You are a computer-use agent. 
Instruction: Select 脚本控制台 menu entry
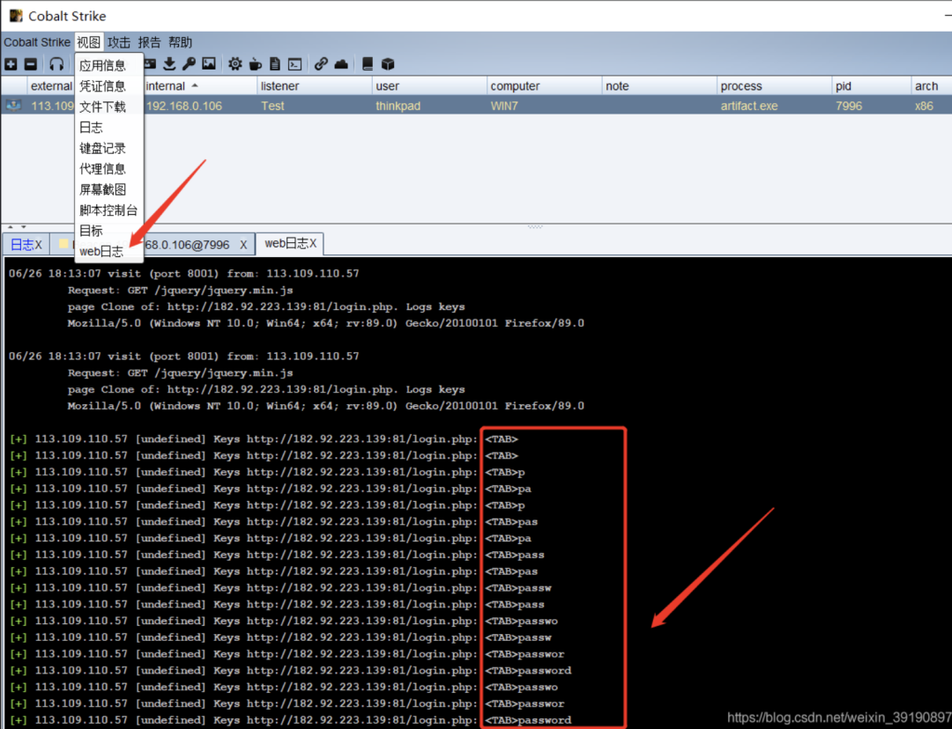(108, 210)
